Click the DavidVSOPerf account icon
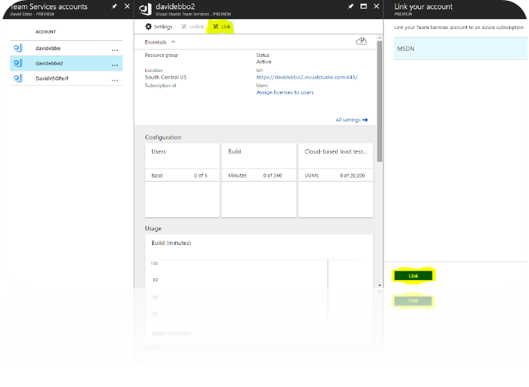Viewport: 529px width, 387px height. (18, 78)
